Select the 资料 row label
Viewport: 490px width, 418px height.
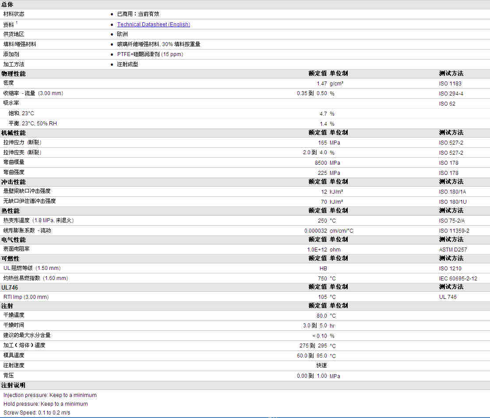(9, 25)
